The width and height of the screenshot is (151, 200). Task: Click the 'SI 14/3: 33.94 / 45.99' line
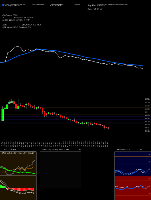pyautogui.click(x=24, y=18)
